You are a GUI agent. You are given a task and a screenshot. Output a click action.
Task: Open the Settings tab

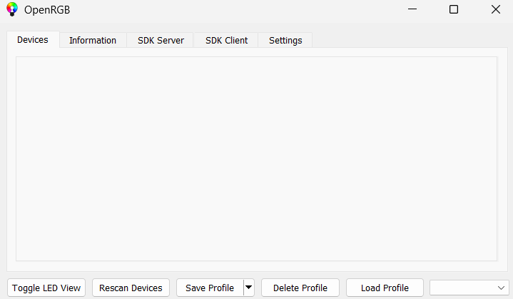[285, 41]
